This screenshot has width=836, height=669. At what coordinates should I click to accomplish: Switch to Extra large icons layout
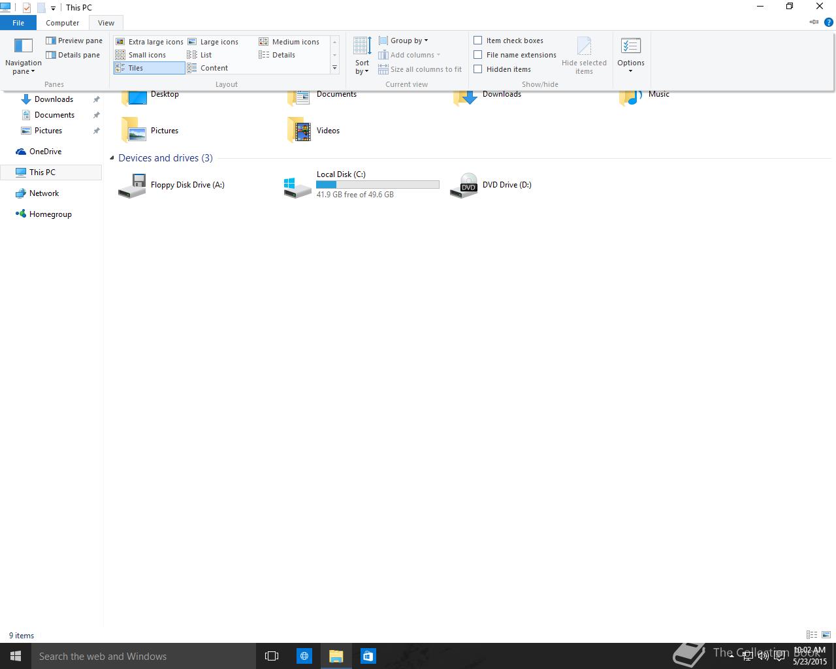[x=149, y=42]
